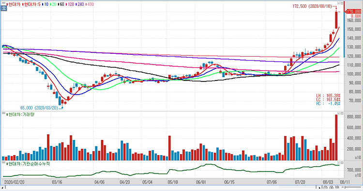
Task: Zoom in chart with plus magnifier icon
Action: (331, 188)
